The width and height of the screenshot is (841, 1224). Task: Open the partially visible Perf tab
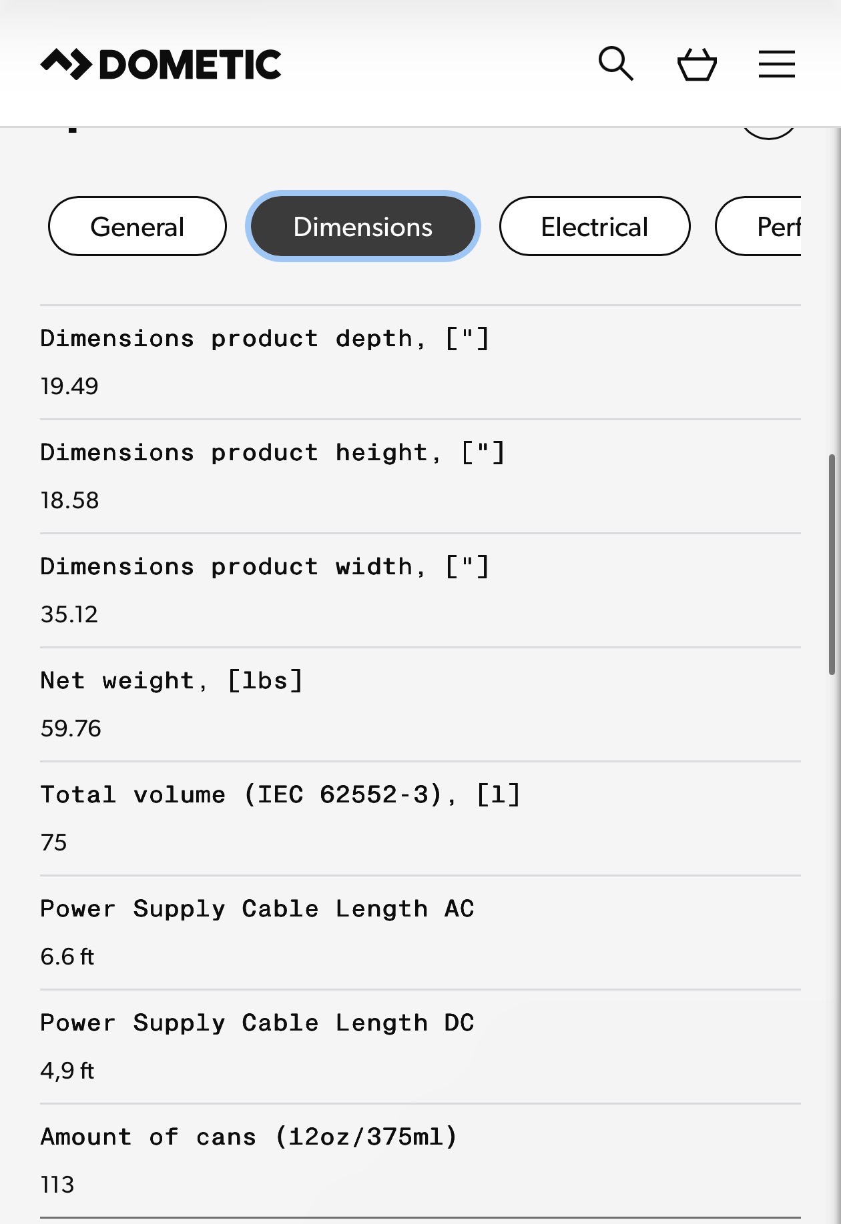(x=759, y=226)
